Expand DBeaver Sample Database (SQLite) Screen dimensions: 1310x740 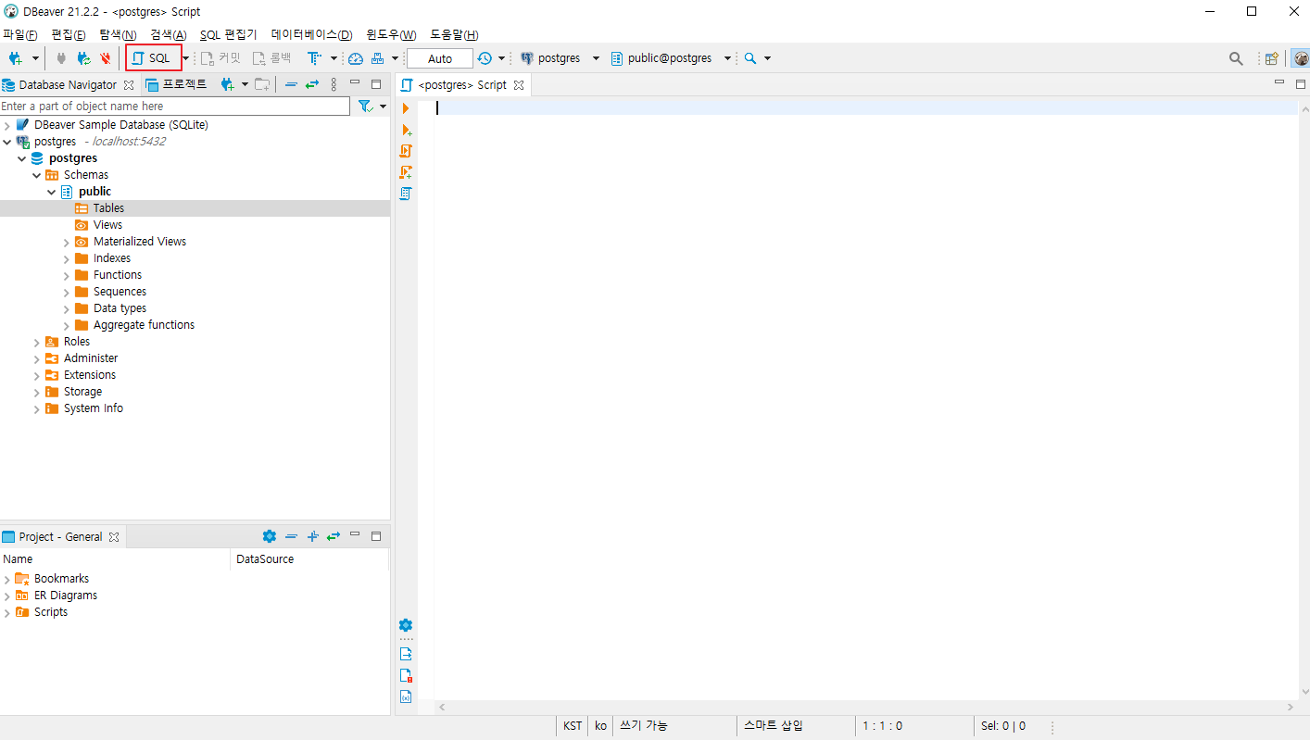click(x=7, y=124)
